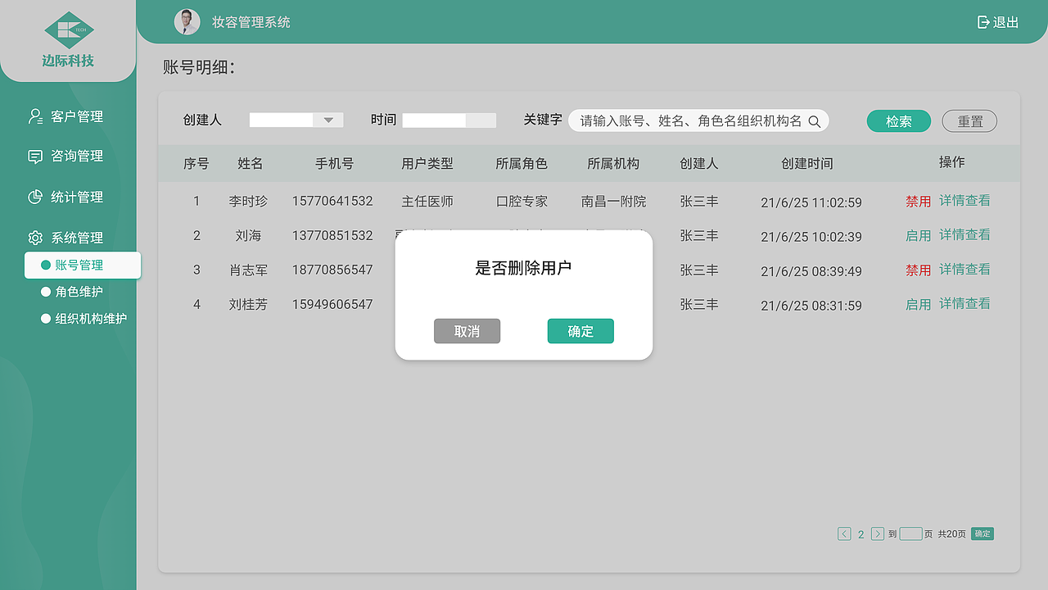The height and width of the screenshot is (590, 1048).
Task: Open the 统计管理 pie chart icon
Action: coord(34,197)
